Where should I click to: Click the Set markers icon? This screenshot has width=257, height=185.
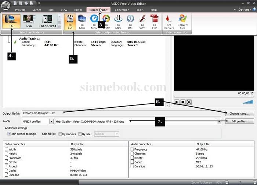(x=169, y=22)
